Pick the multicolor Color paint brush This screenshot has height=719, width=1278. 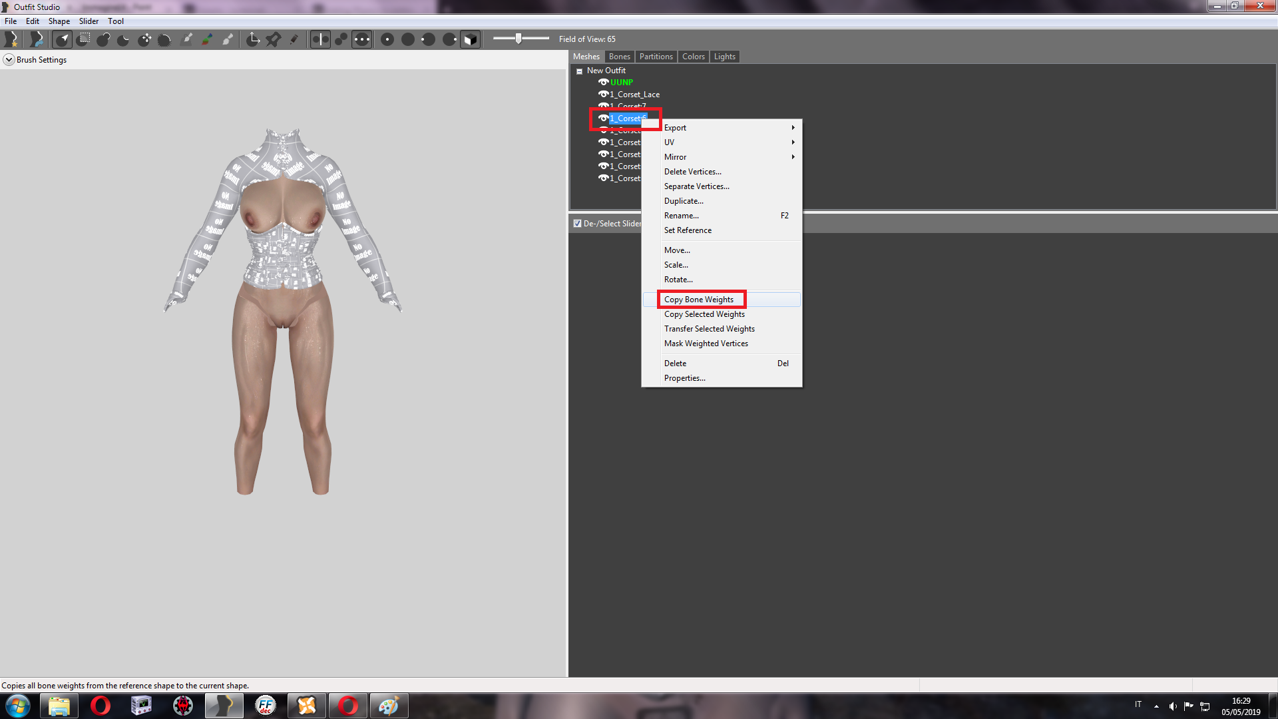point(207,39)
